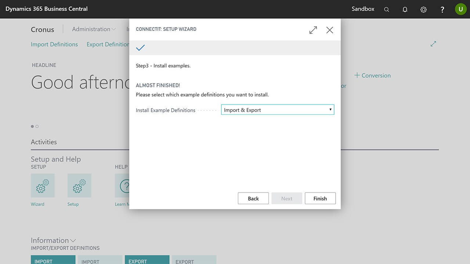470x264 pixels.
Task: Open Install Example Definitions dropdown
Action: 278,110
